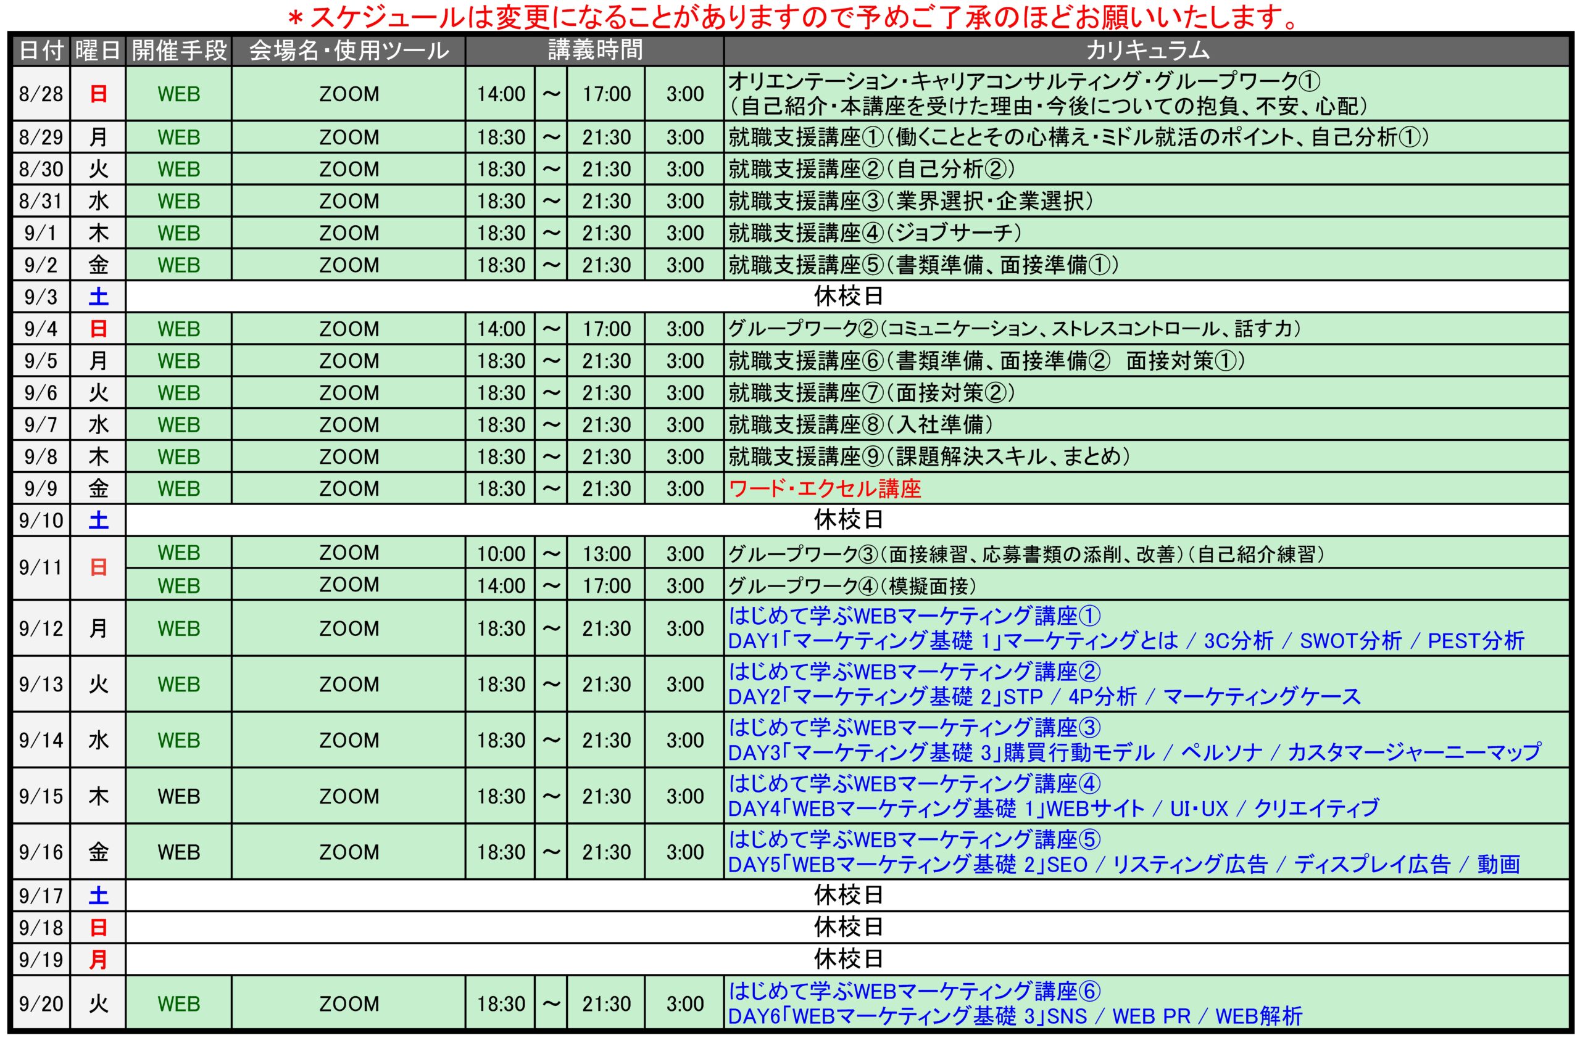Viewport: 1580px width, 1038px height.
Task: Select the 9/1 date cell
Action: [41, 233]
